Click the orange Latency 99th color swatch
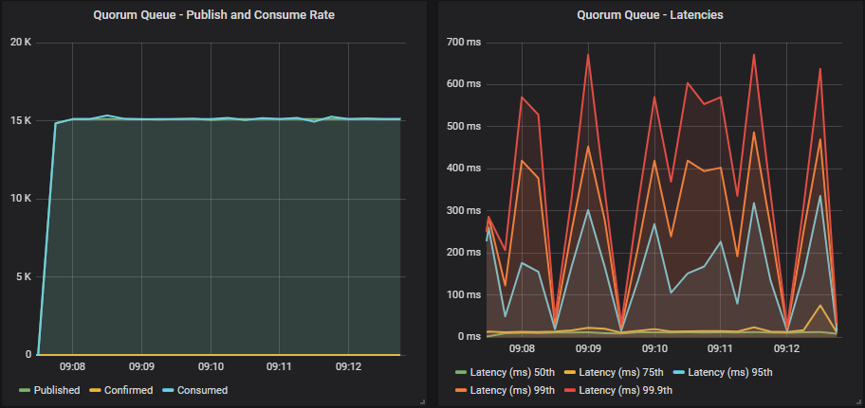 point(462,390)
